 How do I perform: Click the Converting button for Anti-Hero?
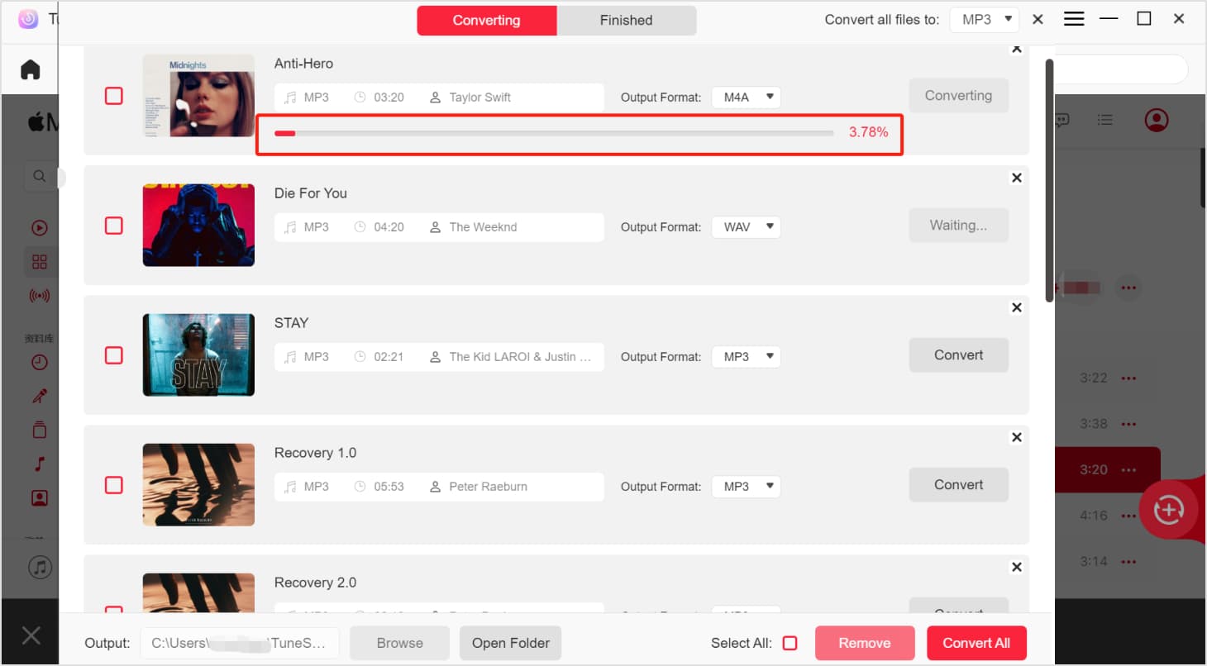click(x=958, y=95)
